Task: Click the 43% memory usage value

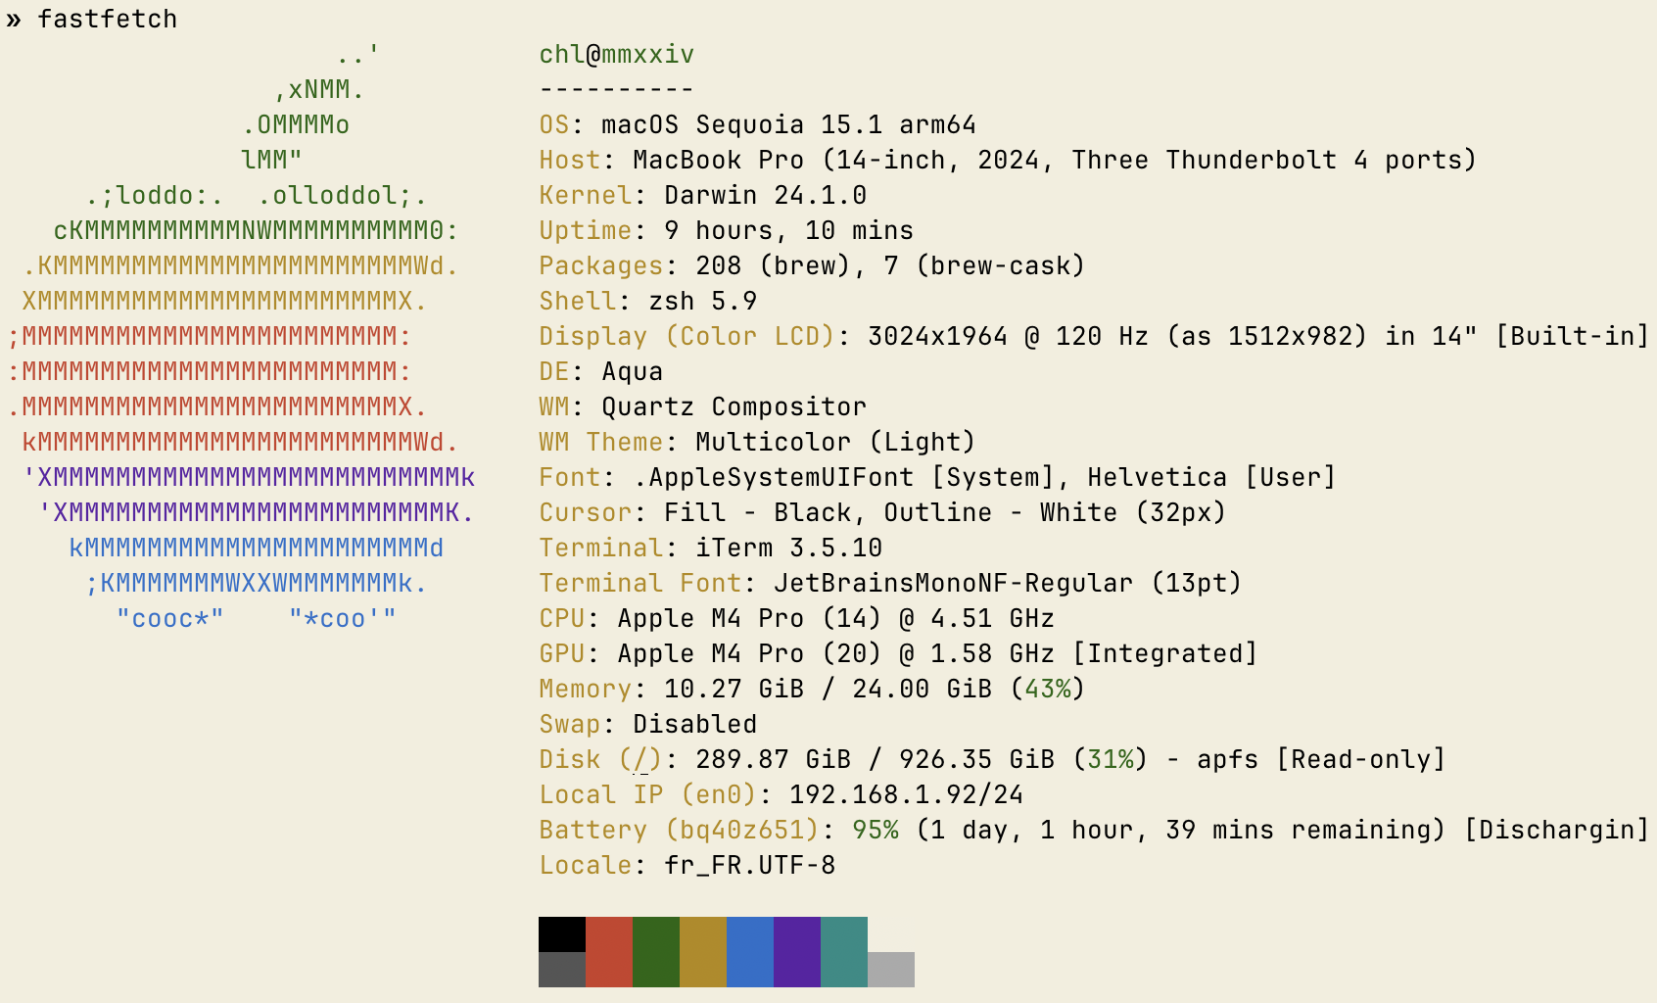Action: [1047, 690]
